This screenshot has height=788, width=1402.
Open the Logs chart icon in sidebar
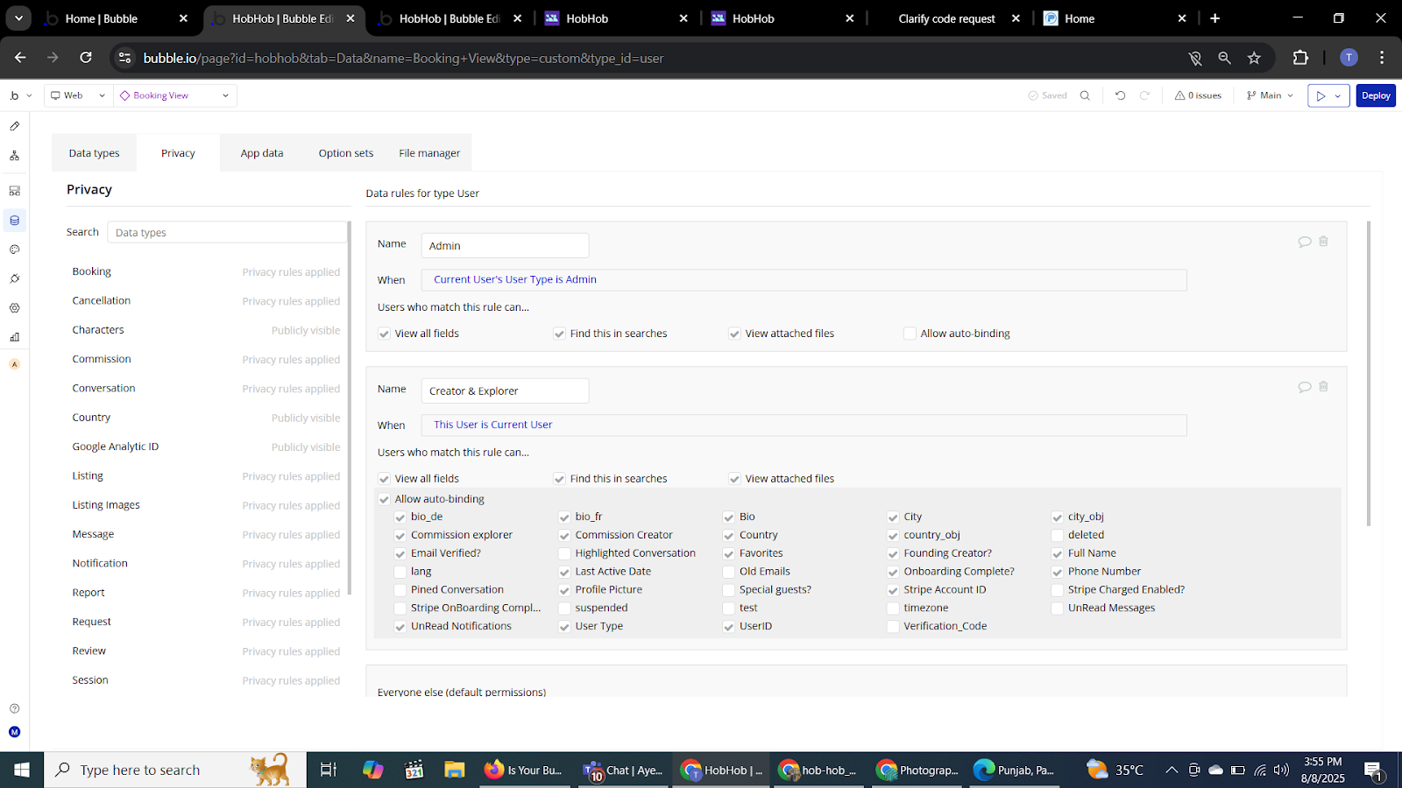pyautogui.click(x=15, y=337)
